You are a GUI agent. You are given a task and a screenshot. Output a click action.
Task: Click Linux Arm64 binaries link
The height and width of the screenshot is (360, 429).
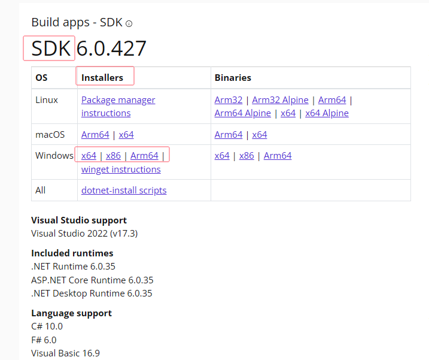(x=332, y=100)
